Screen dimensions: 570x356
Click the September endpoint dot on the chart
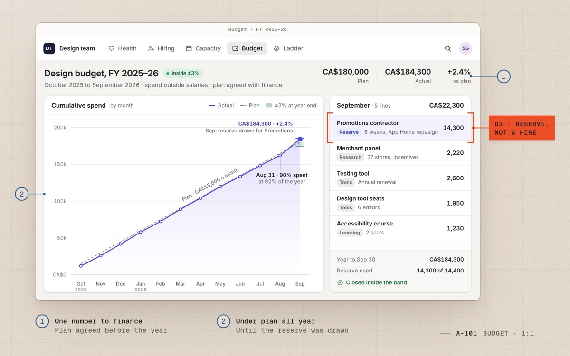pos(300,139)
